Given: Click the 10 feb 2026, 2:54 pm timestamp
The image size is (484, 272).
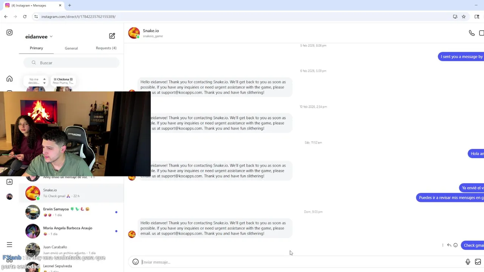Looking at the screenshot, I should click(313, 107).
